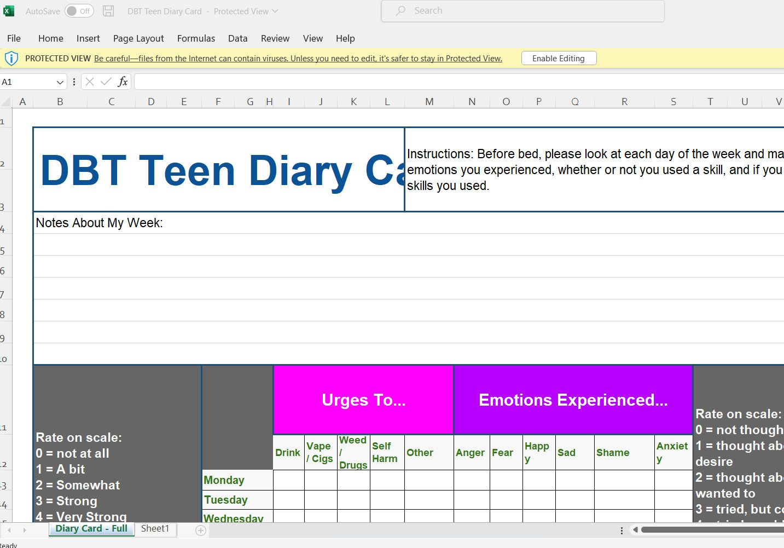Click the previous sheet navigation arrow

(9, 529)
